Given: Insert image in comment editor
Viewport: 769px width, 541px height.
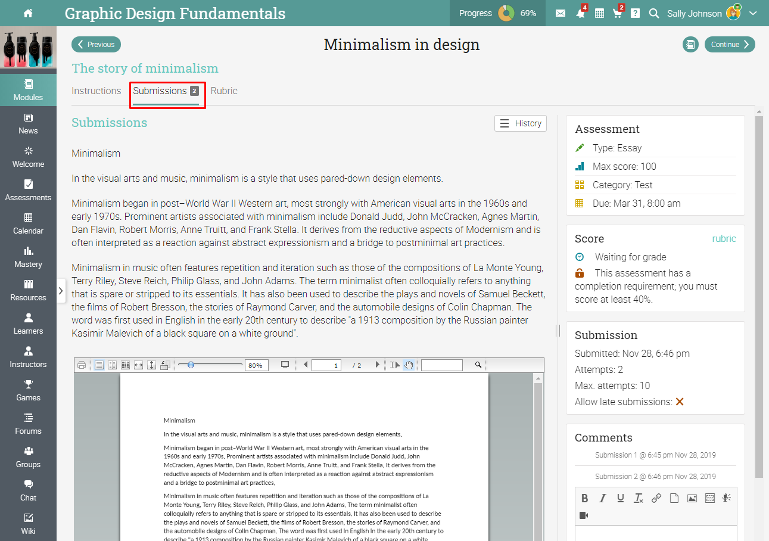Looking at the screenshot, I should [692, 498].
